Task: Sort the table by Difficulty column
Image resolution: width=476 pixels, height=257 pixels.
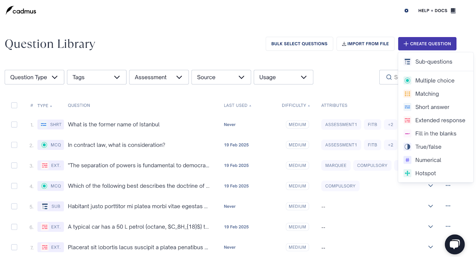Action: click(296, 105)
